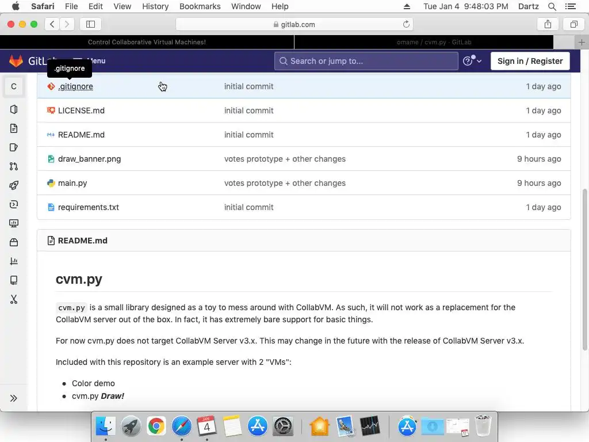Image resolution: width=589 pixels, height=442 pixels.
Task: Open README.md in file list
Action: pyautogui.click(x=81, y=135)
